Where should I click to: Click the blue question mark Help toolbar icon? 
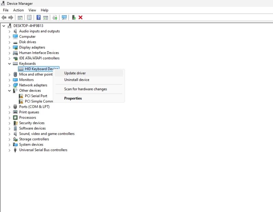39,17
